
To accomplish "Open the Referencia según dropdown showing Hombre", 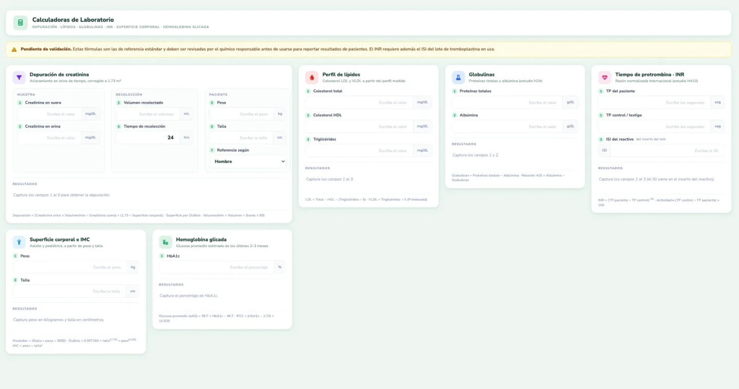I will 248,161.
